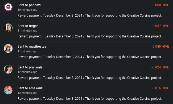Viewport: 173px width, 104px height.
Task: Select the -0.080 HIVE amount
Action: click(160, 5)
